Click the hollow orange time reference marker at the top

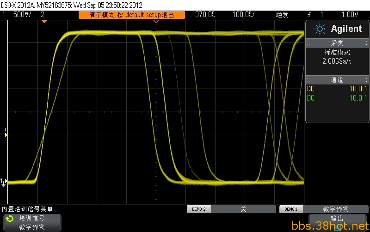(156, 22)
